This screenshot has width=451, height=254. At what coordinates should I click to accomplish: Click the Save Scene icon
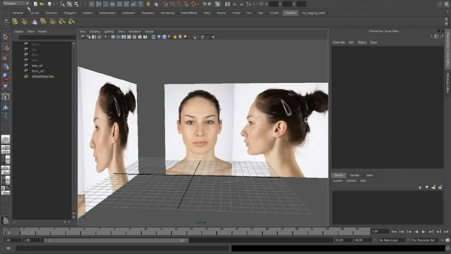49,4
